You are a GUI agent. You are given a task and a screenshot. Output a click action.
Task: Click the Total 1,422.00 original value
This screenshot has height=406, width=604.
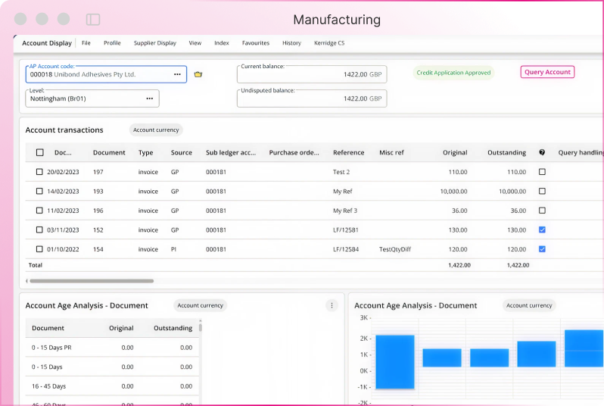coord(459,265)
